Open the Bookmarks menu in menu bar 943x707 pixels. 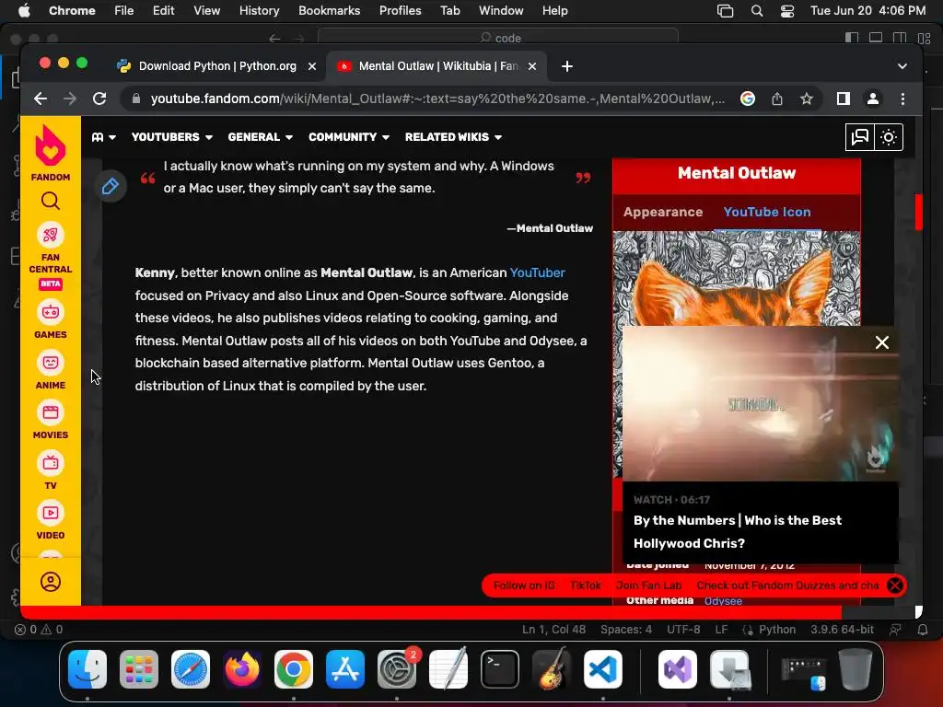pos(329,10)
